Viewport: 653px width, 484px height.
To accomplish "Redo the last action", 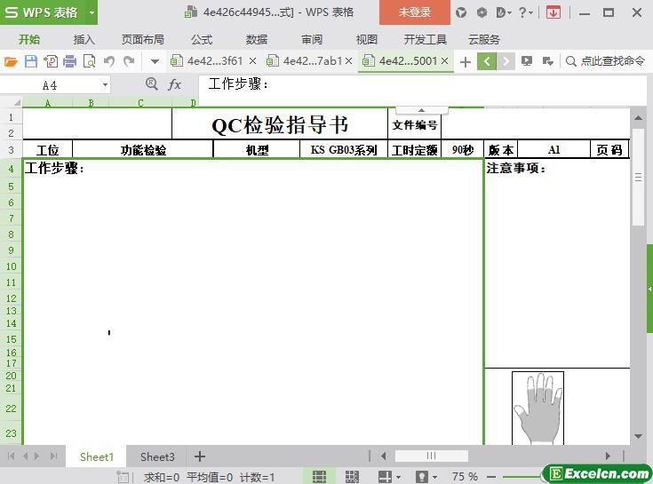I will point(129,61).
